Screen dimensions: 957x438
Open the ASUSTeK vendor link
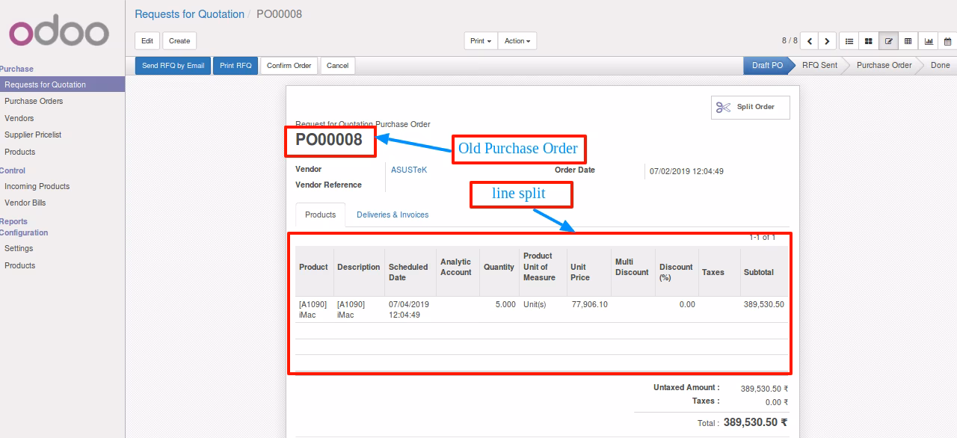click(409, 170)
